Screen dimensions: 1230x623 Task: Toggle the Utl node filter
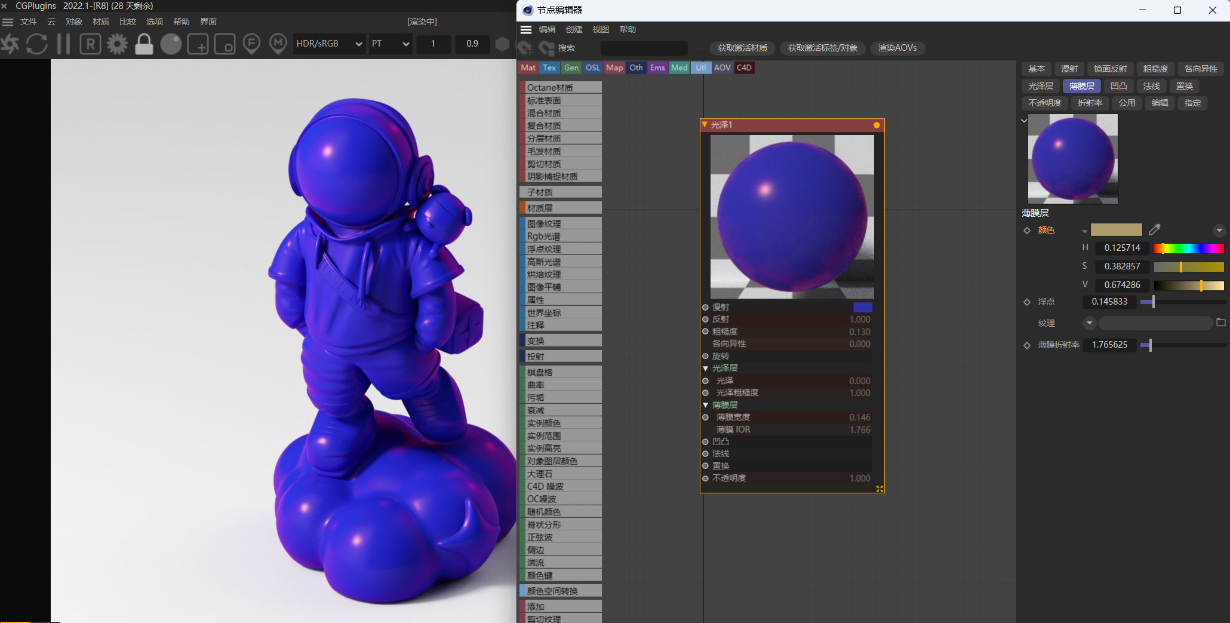(x=700, y=67)
